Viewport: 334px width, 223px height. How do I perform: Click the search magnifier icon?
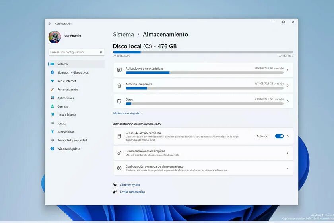101,52
